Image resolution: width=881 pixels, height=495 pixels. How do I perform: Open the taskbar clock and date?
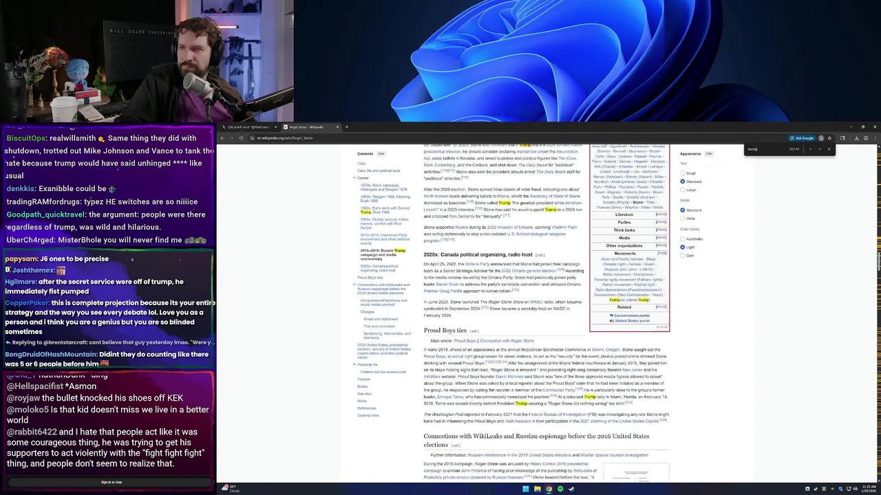(869, 489)
